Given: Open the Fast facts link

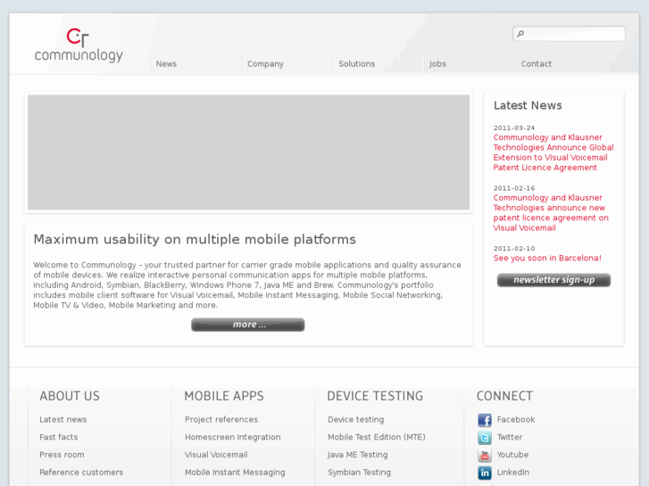Looking at the screenshot, I should pyautogui.click(x=58, y=437).
